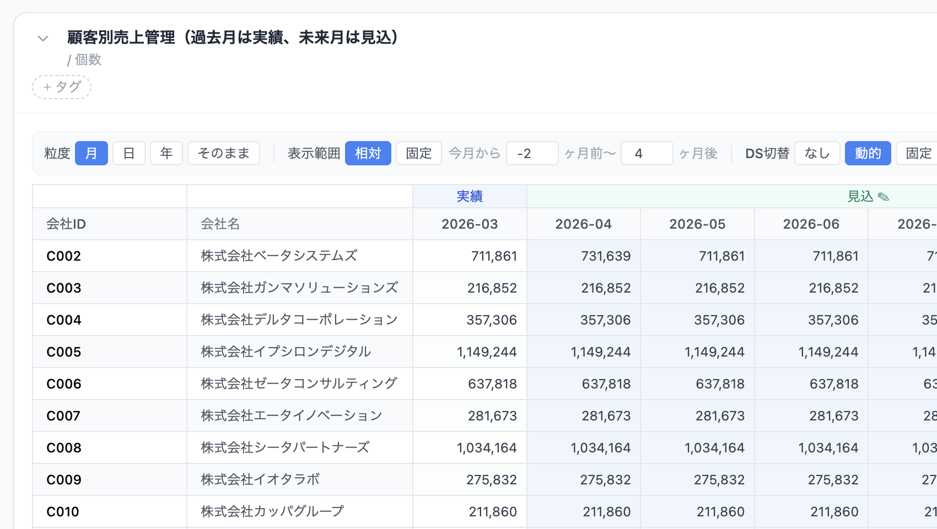Click the 2026-04 column header

584,224
